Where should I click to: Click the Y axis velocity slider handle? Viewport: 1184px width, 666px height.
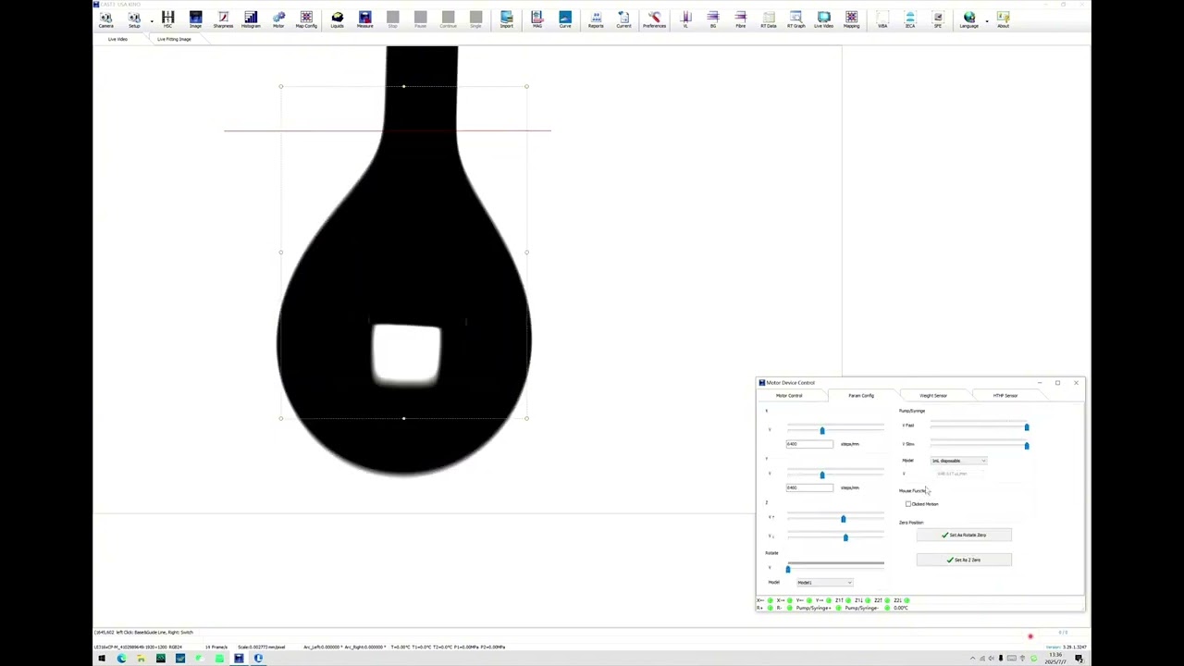point(821,475)
